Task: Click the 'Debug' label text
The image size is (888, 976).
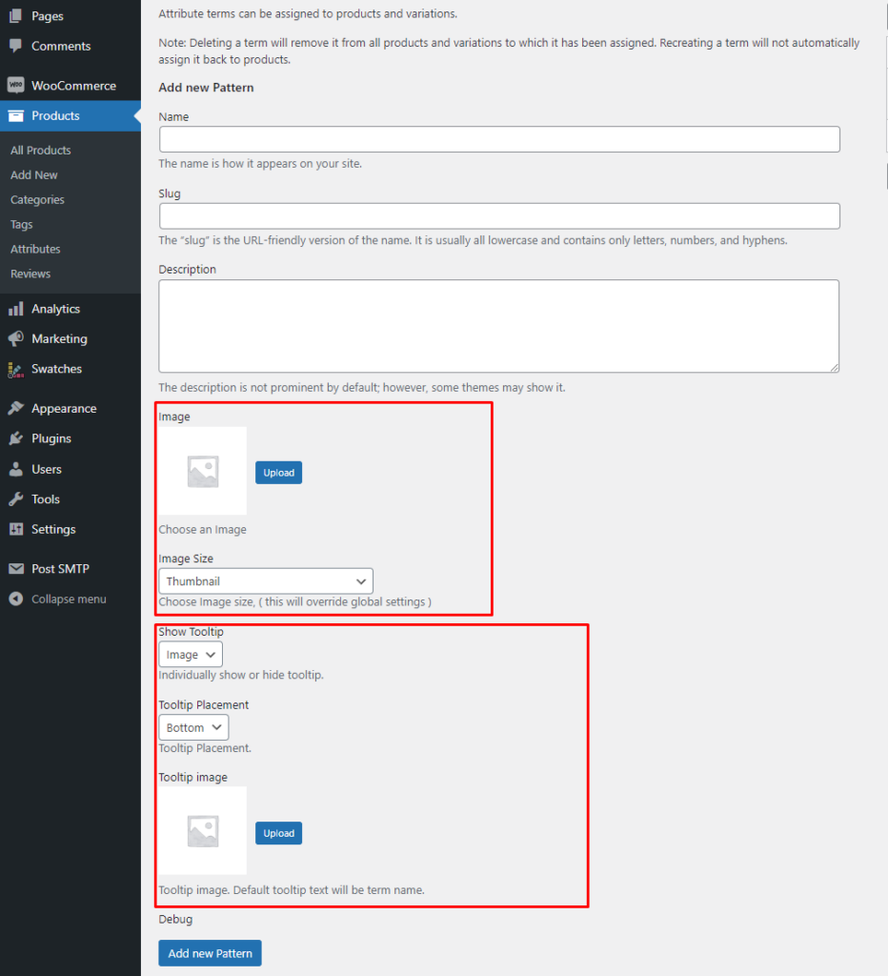Action: click(175, 920)
